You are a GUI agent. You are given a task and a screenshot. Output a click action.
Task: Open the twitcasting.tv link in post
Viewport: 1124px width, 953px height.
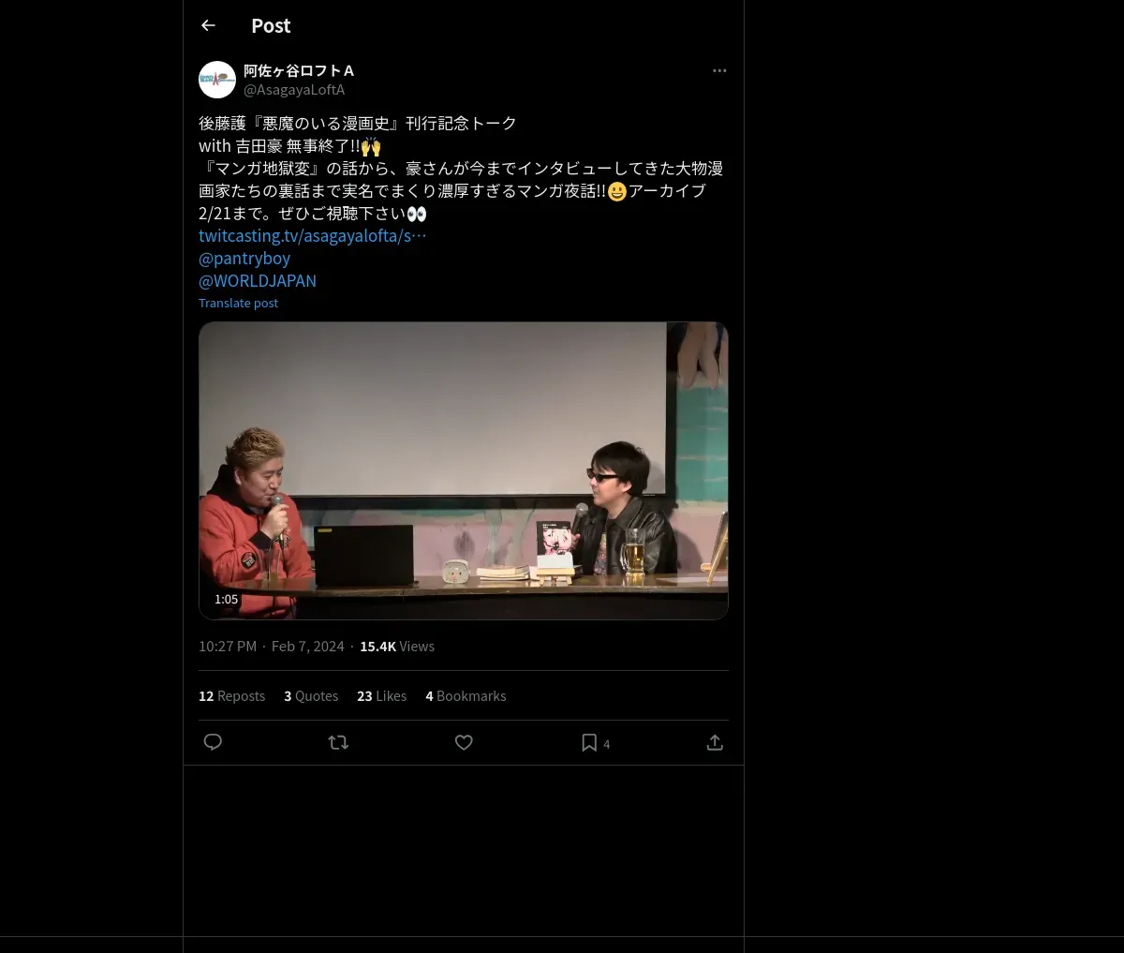(312, 235)
